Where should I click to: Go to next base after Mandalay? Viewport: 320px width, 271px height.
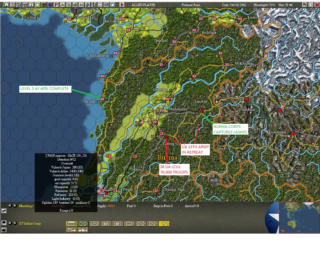coord(15,206)
